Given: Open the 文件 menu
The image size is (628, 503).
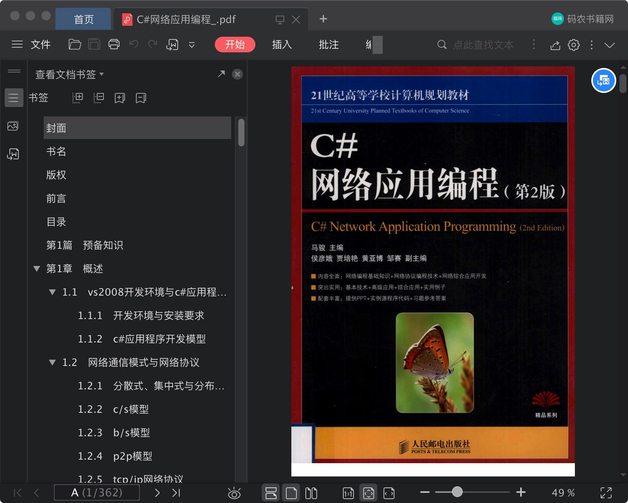Looking at the screenshot, I should click(x=41, y=45).
